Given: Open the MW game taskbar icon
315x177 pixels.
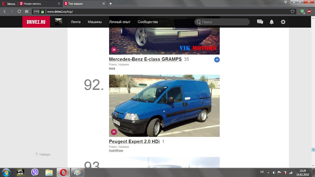Looking at the screenshot, I should coord(20,172).
